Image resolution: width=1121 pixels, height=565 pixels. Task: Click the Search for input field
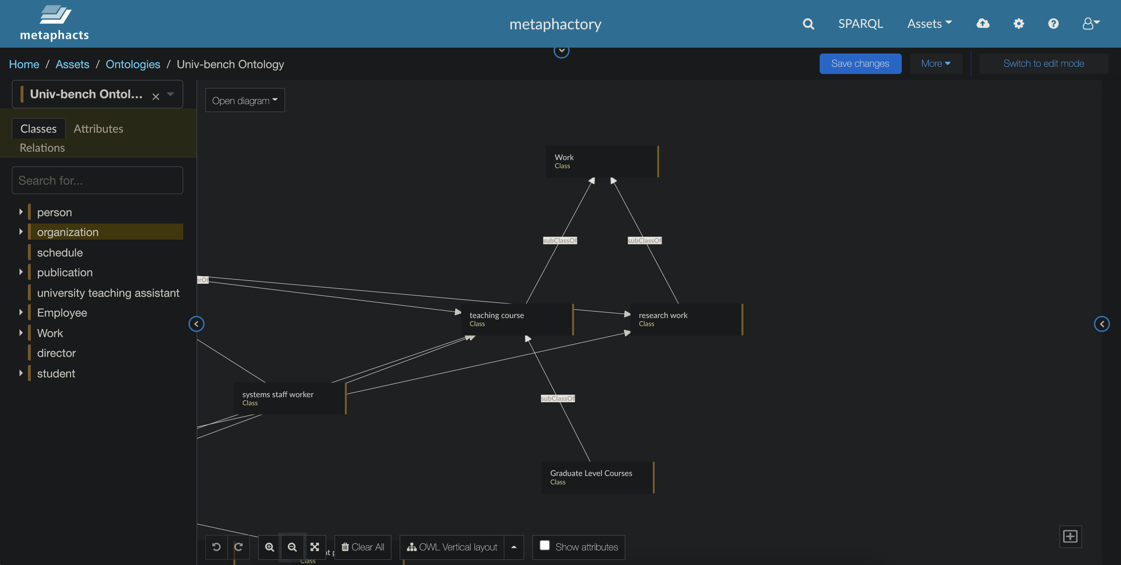click(98, 181)
